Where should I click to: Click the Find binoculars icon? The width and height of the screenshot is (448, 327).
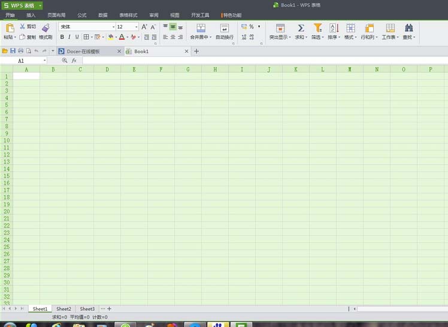(408, 28)
